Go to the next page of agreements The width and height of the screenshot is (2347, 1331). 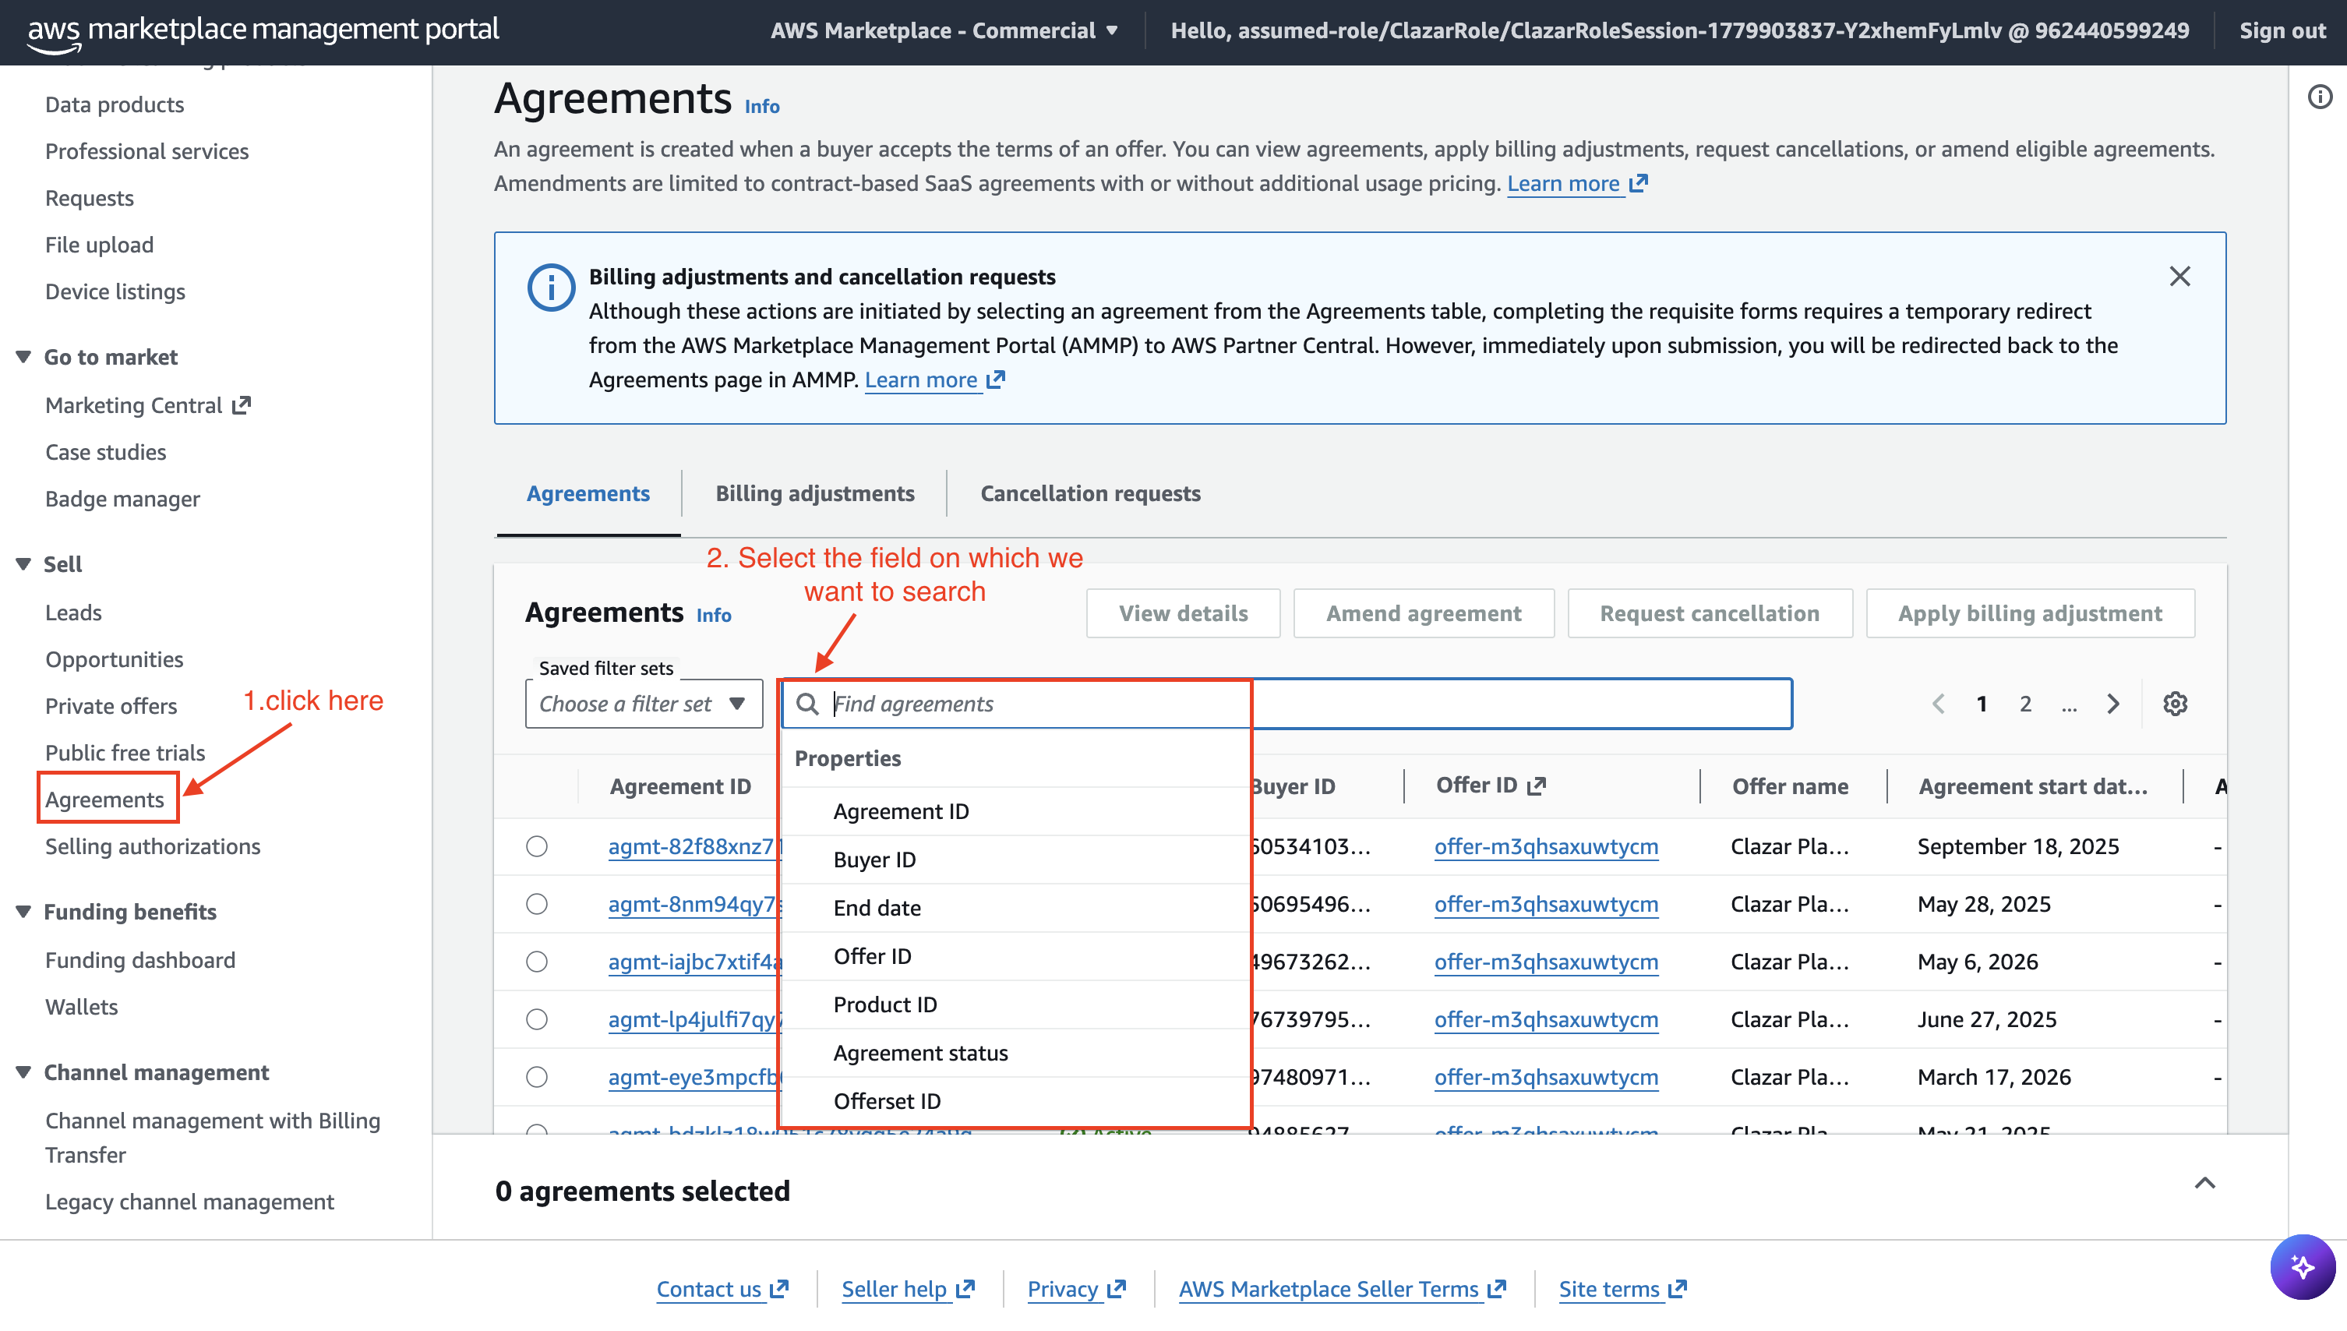coord(2113,704)
